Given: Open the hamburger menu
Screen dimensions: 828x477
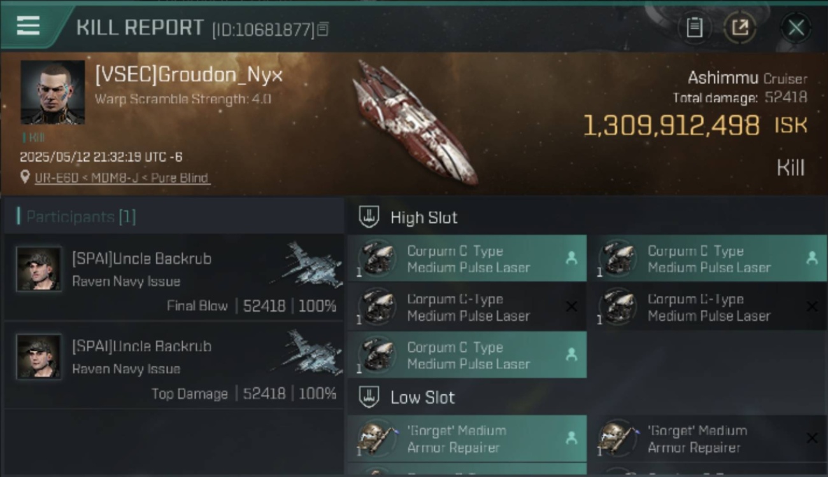Looking at the screenshot, I should click(x=28, y=26).
